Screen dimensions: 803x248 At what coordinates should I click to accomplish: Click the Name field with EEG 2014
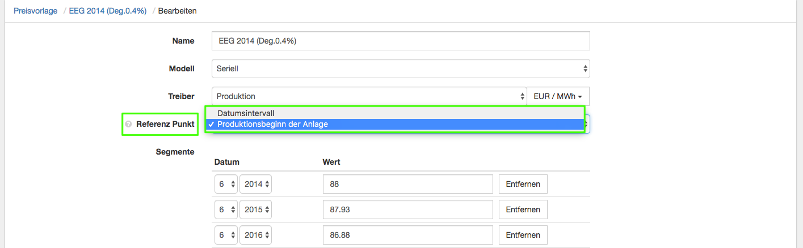coord(400,41)
